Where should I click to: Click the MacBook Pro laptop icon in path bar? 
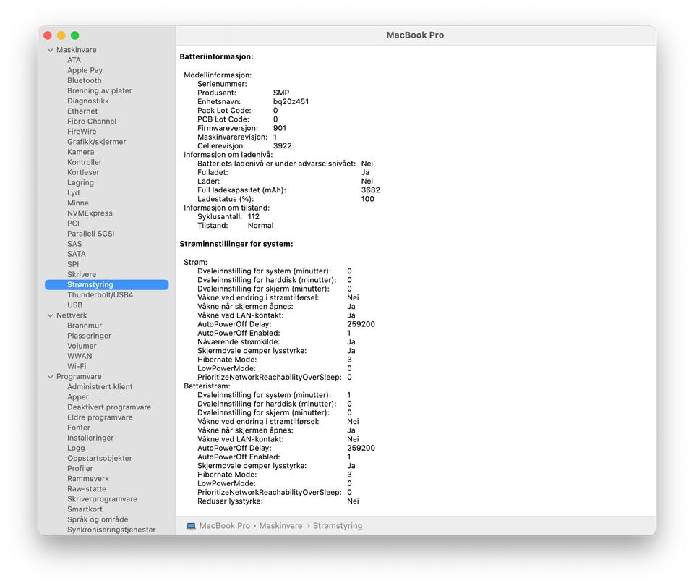point(191,526)
